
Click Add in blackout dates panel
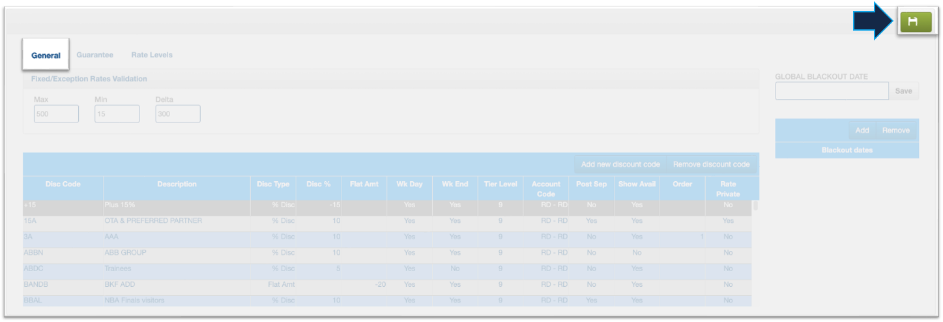click(x=862, y=130)
